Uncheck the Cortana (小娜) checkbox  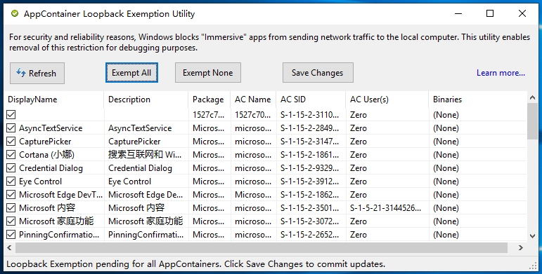click(11, 155)
